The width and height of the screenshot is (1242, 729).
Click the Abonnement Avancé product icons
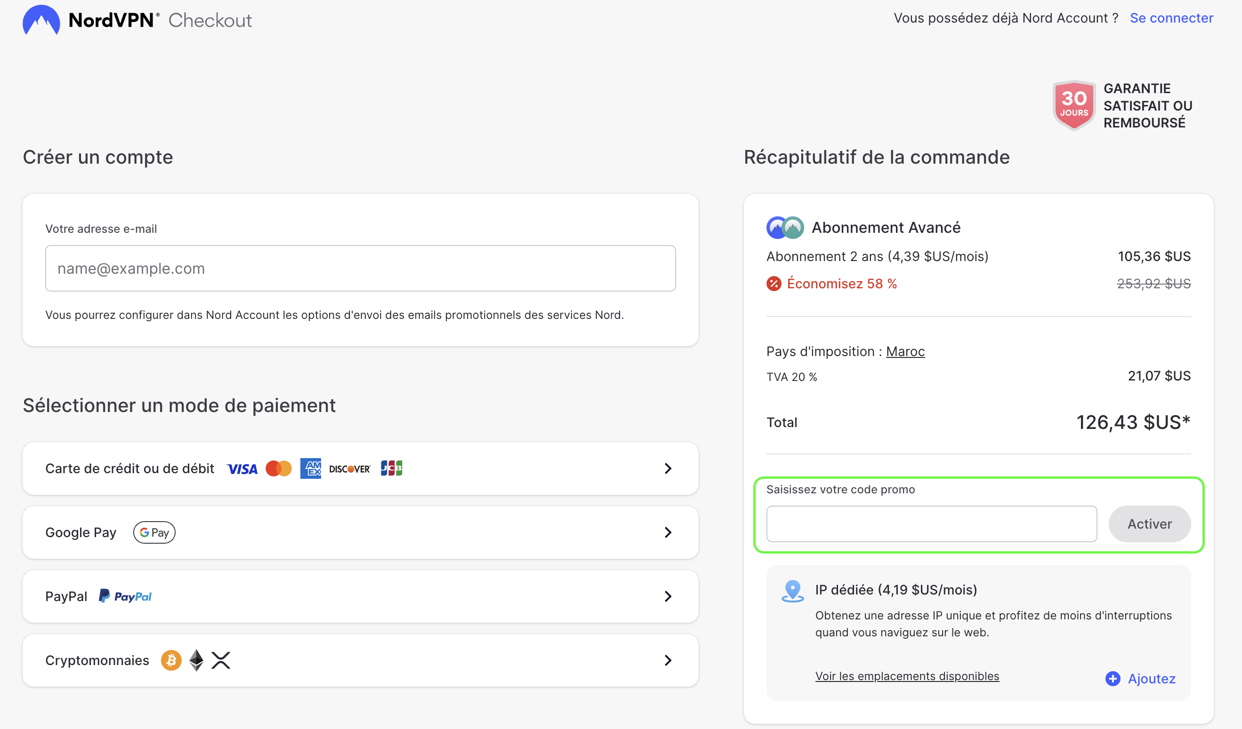coord(785,228)
